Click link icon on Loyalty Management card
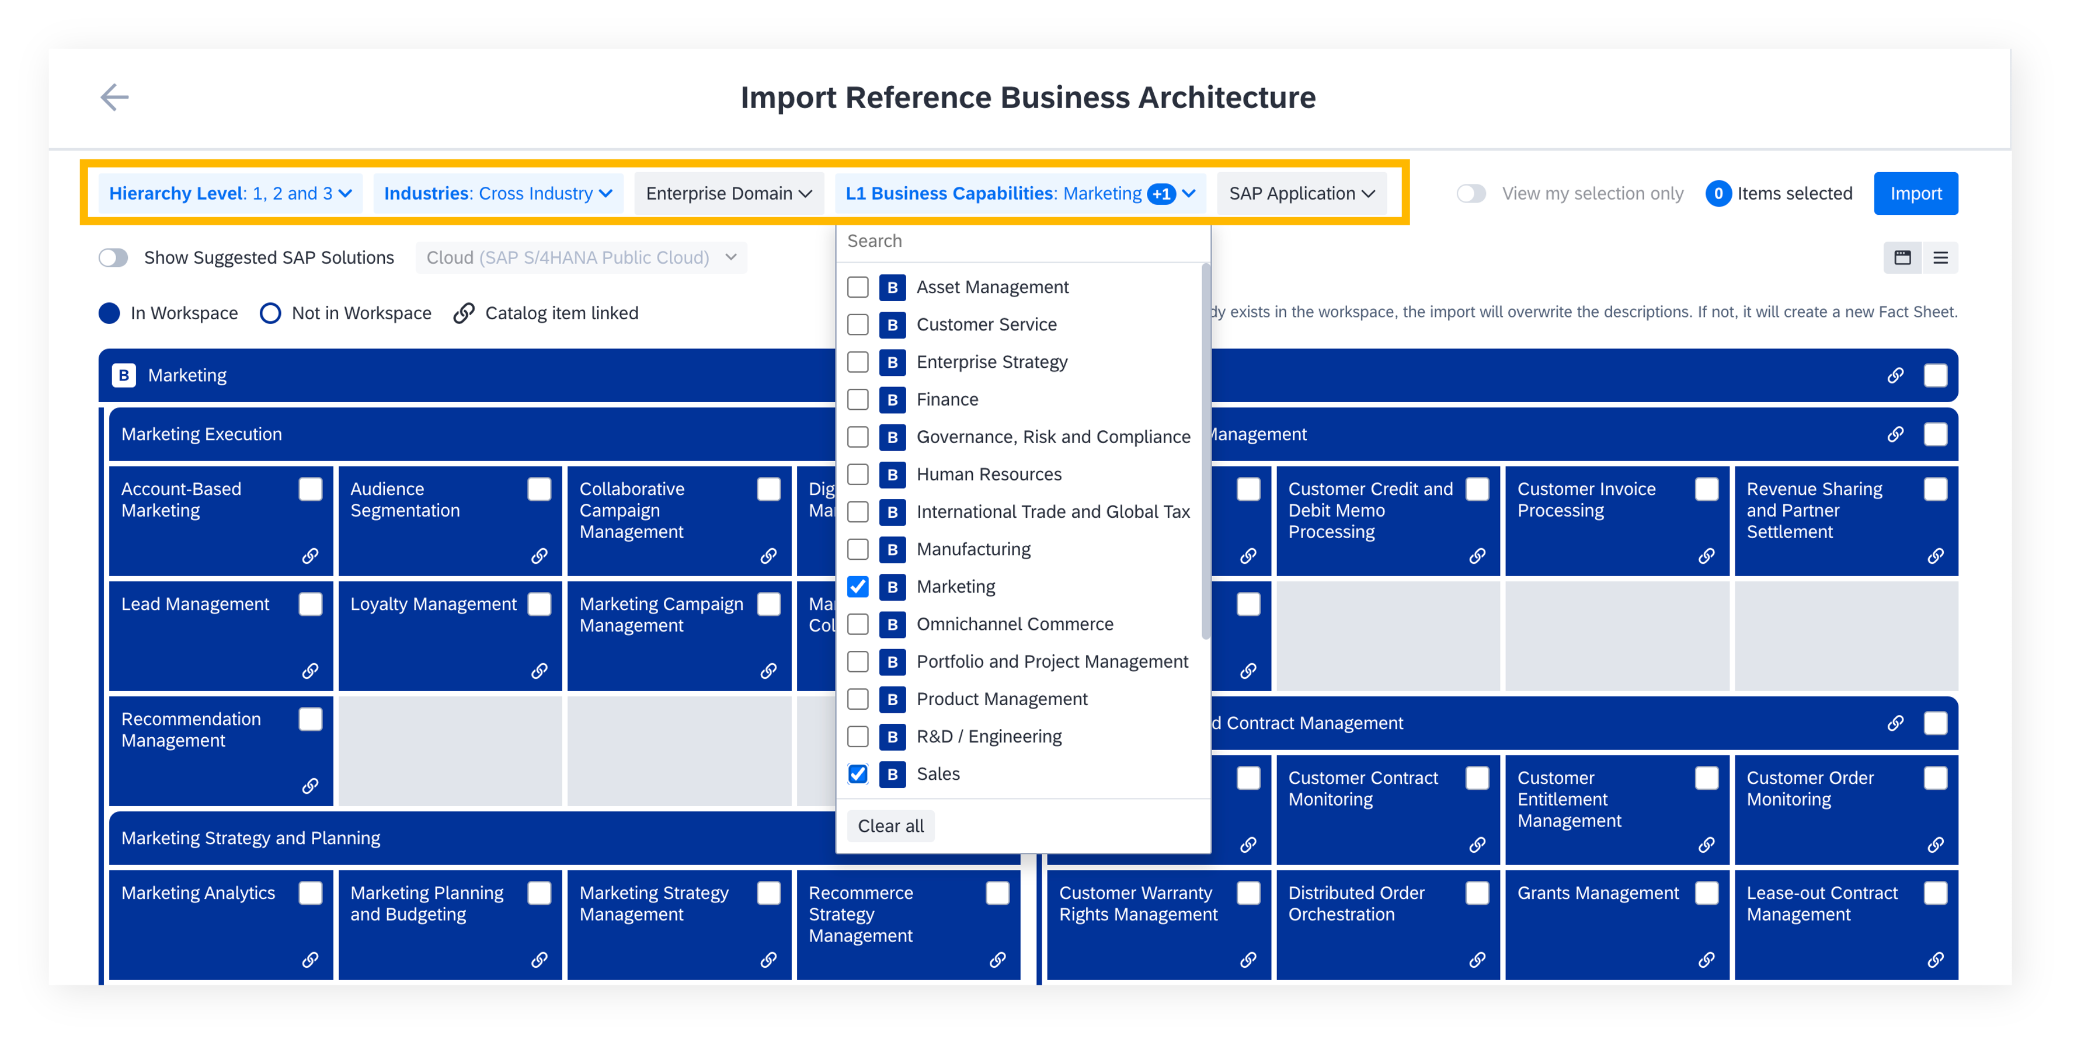The width and height of the screenshot is (2074, 1046). [x=540, y=671]
